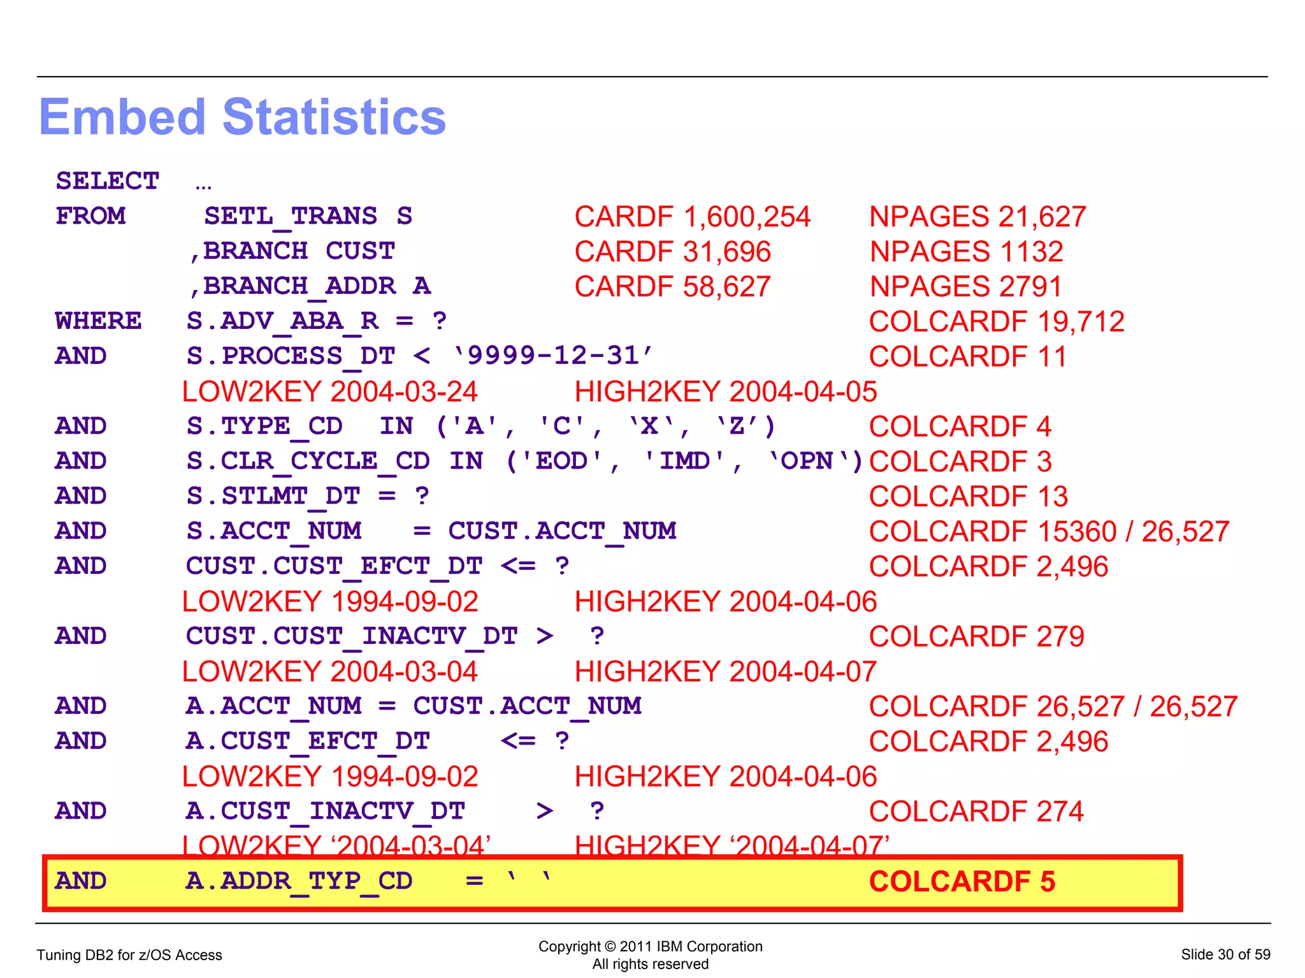Click 'A.CUST_EFCT_DT <= ?' predicate
Image resolution: width=1305 pixels, height=978 pixels.
(377, 741)
